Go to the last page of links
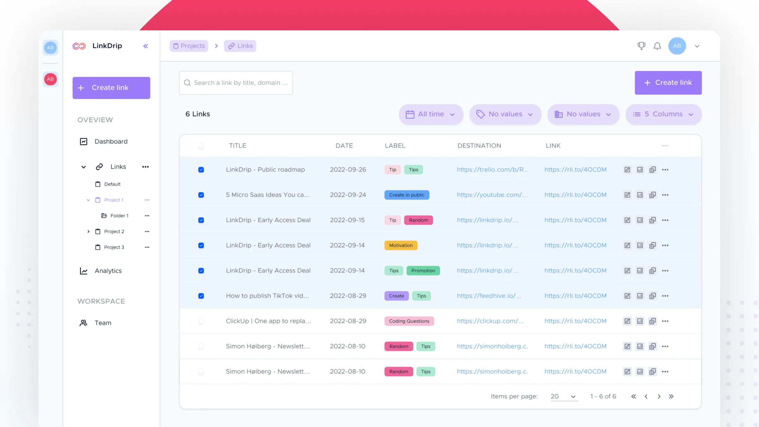The image size is (759, 427). tap(671, 396)
